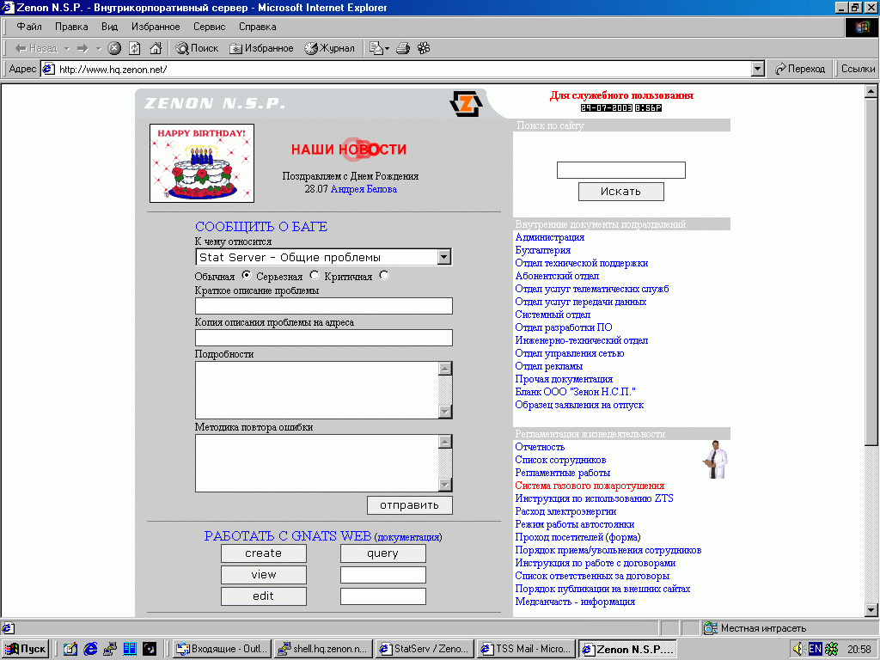Open the 'К чему относится' dropdown
Screen dimensions: 880x660
click(x=324, y=257)
